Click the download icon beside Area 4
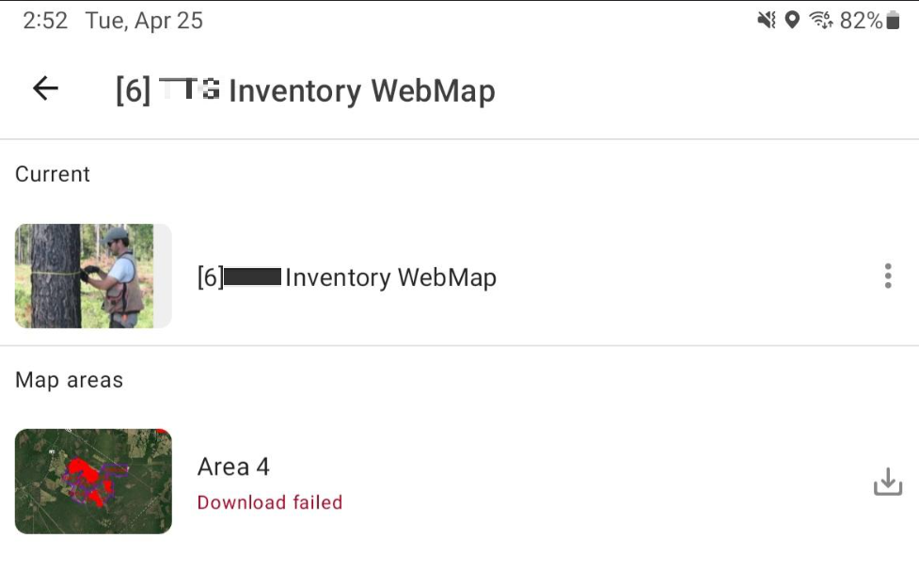Viewport: 919px width, 570px height. 887,482
